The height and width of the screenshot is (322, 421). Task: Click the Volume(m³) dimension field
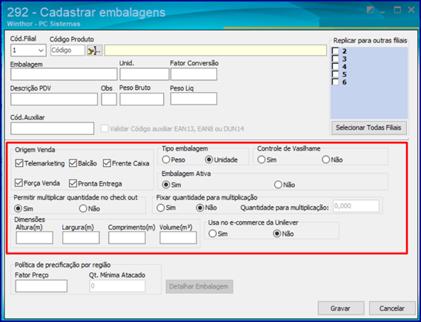[179, 238]
